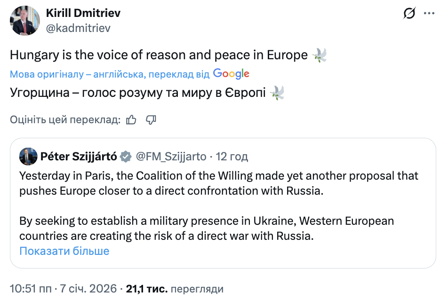
Task: Open Kirill Dmitriev's profile avatar
Action: click(x=25, y=21)
